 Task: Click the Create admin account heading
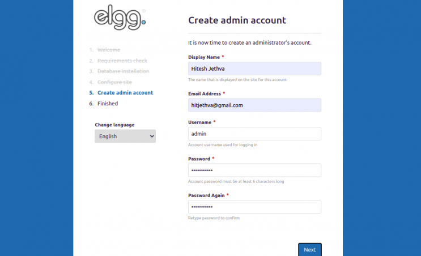click(x=237, y=20)
